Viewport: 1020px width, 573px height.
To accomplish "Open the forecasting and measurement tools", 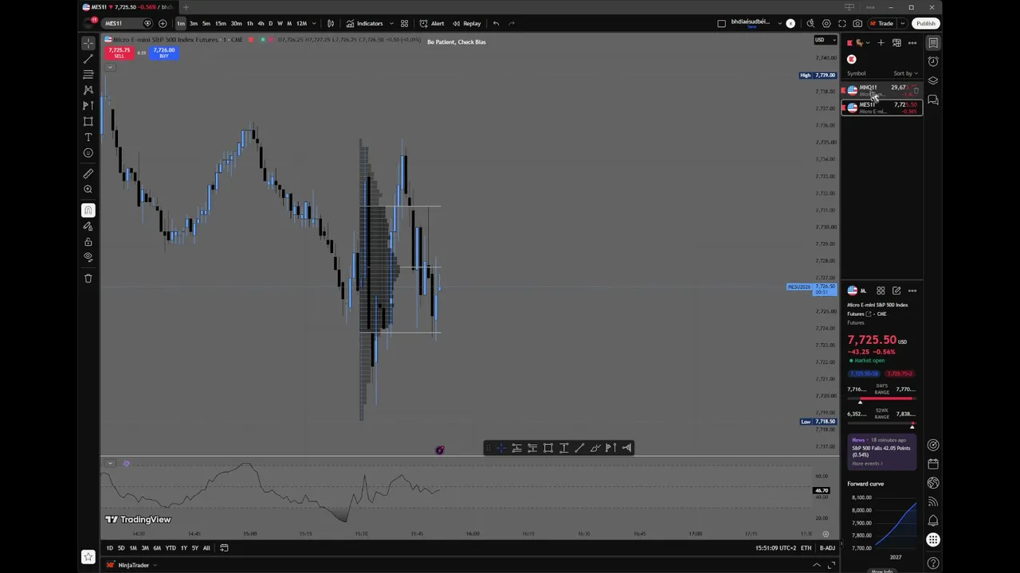I will click(88, 105).
